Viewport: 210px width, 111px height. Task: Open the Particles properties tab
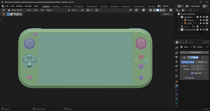[176, 90]
